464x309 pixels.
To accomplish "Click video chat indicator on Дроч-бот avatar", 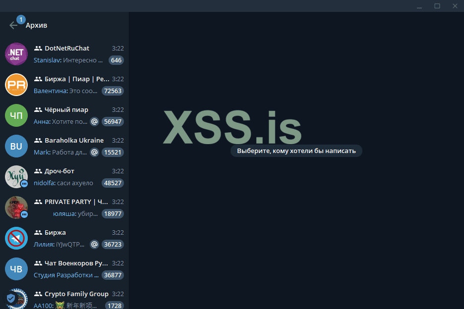I will pyautogui.click(x=24, y=184).
